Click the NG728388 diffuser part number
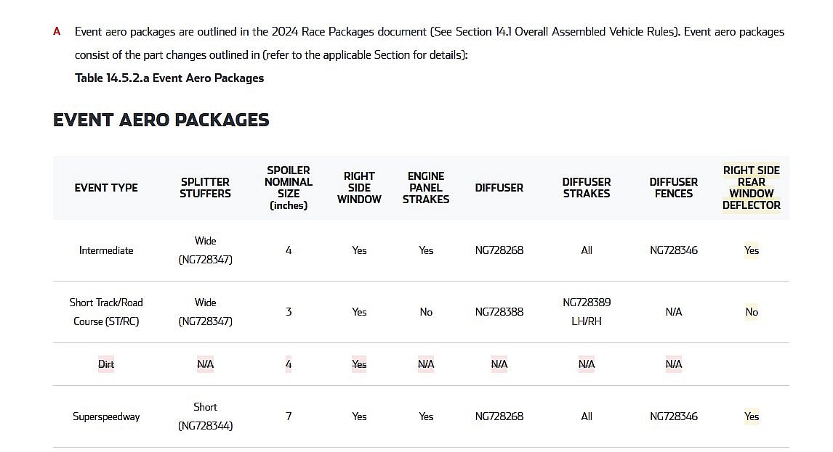This screenshot has width=833, height=452. 499,312
